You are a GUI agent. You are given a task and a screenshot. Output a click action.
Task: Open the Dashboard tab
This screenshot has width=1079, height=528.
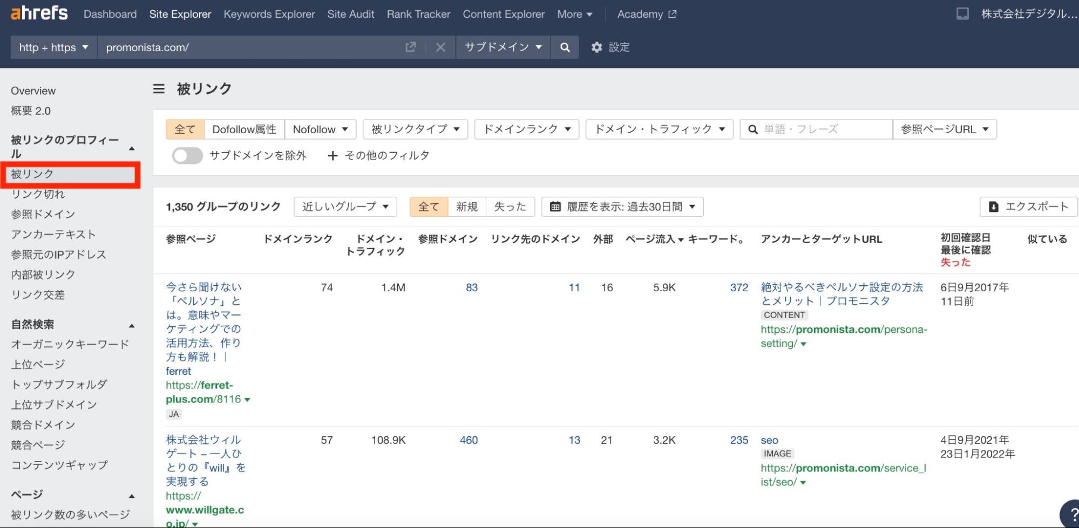[110, 14]
